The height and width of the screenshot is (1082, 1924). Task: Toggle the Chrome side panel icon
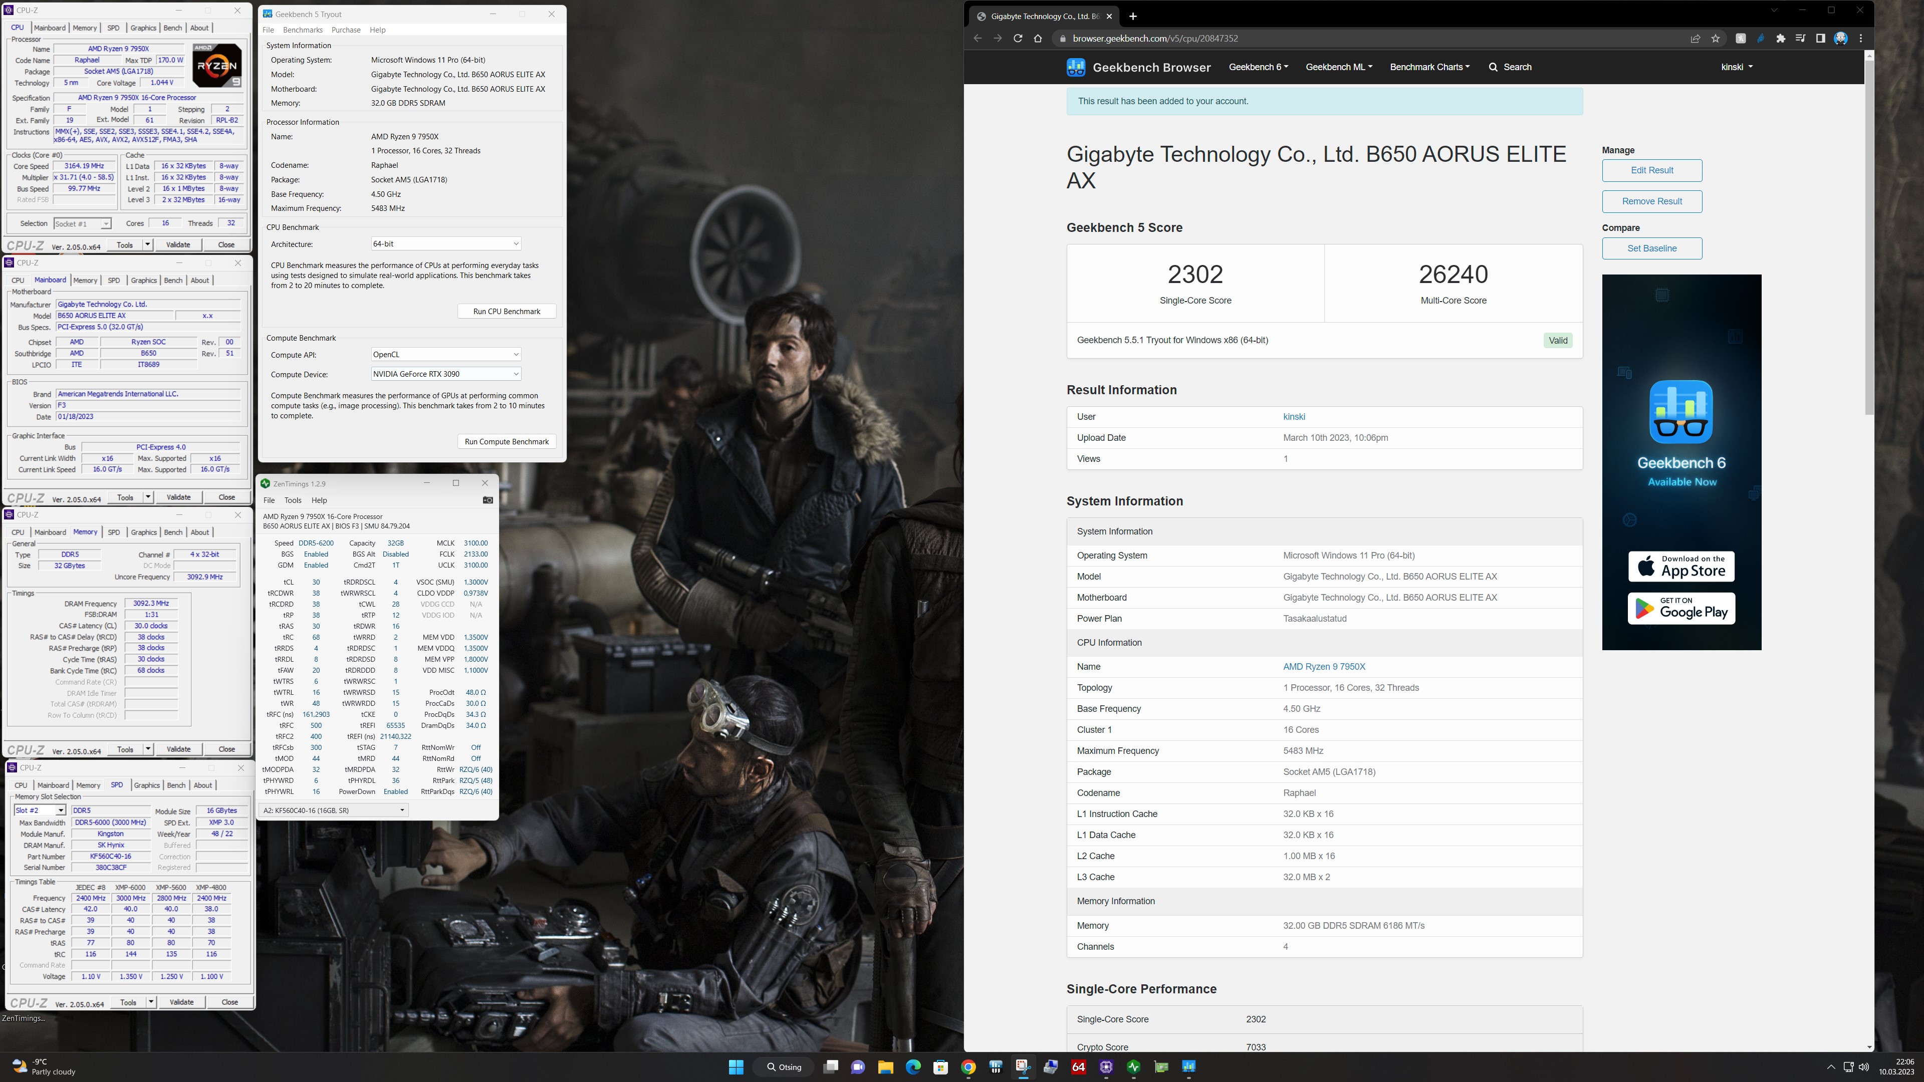coord(1821,39)
